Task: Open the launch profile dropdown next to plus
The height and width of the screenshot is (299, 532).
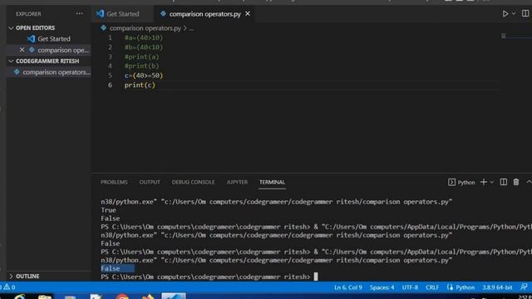Action: point(491,183)
